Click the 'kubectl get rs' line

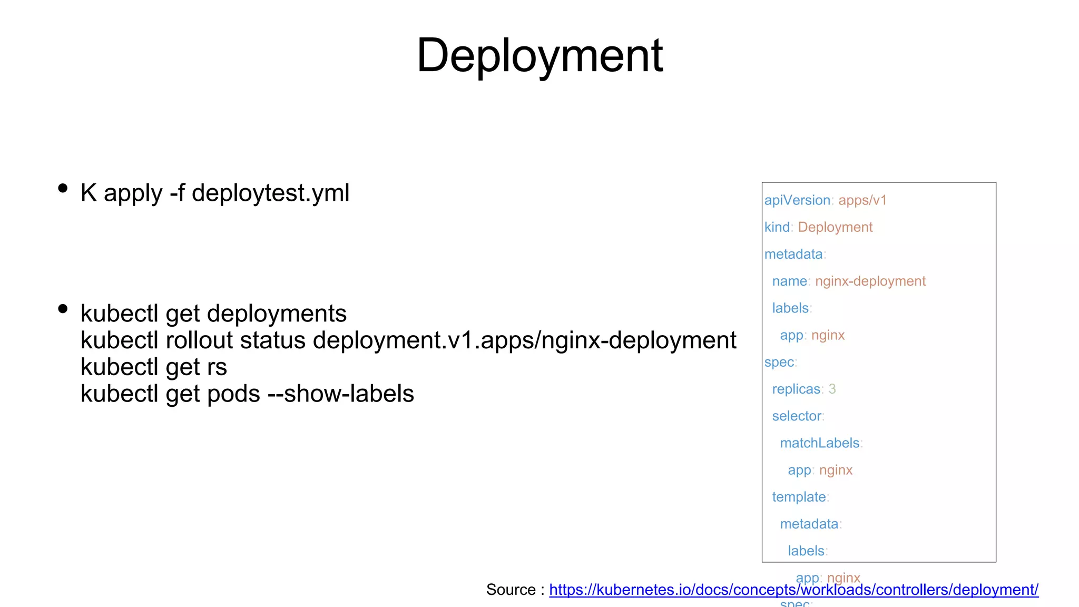click(153, 367)
